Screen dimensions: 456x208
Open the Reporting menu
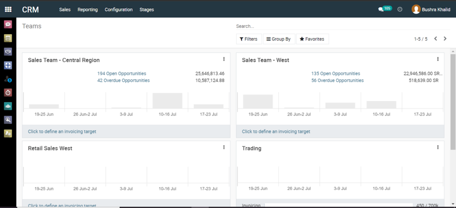87,9
